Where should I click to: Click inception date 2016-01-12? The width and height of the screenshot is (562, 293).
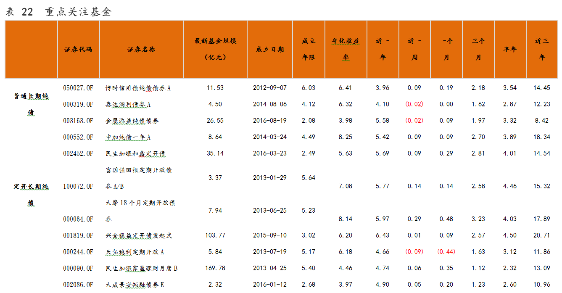(x=270, y=285)
